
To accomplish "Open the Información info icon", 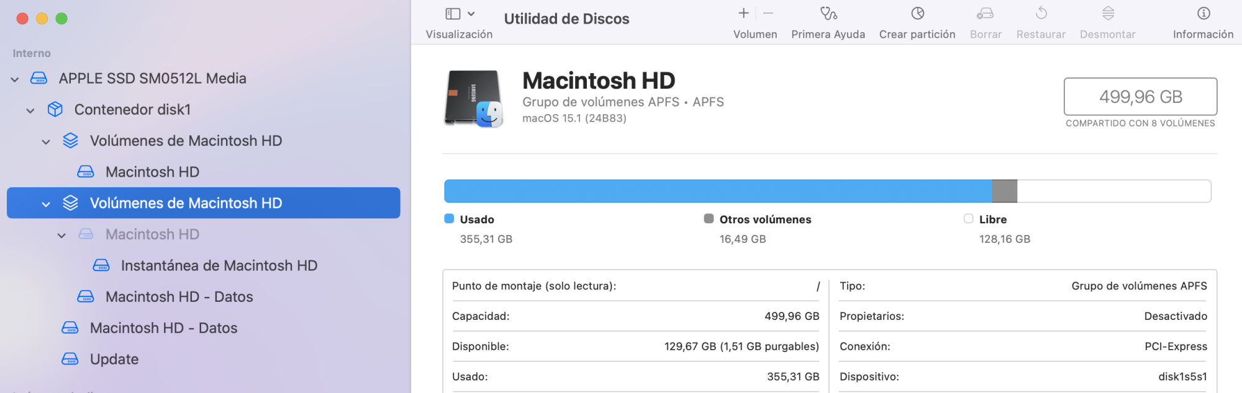I will point(1203,13).
